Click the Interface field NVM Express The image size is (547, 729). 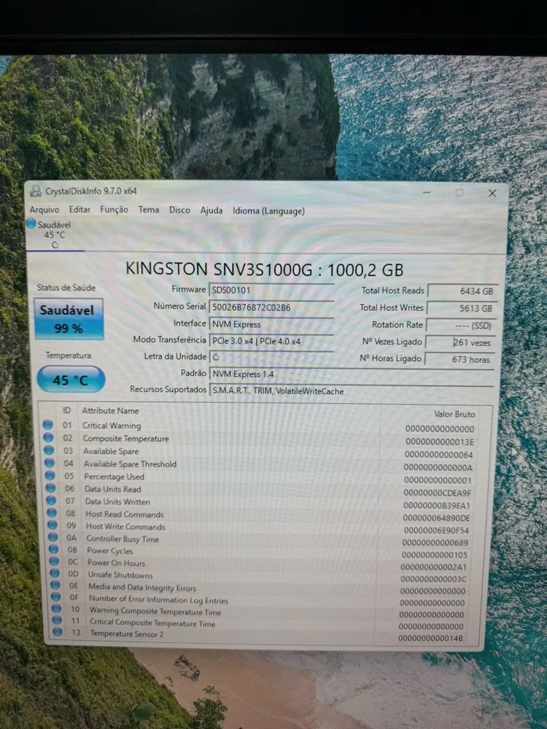pyautogui.click(x=271, y=324)
